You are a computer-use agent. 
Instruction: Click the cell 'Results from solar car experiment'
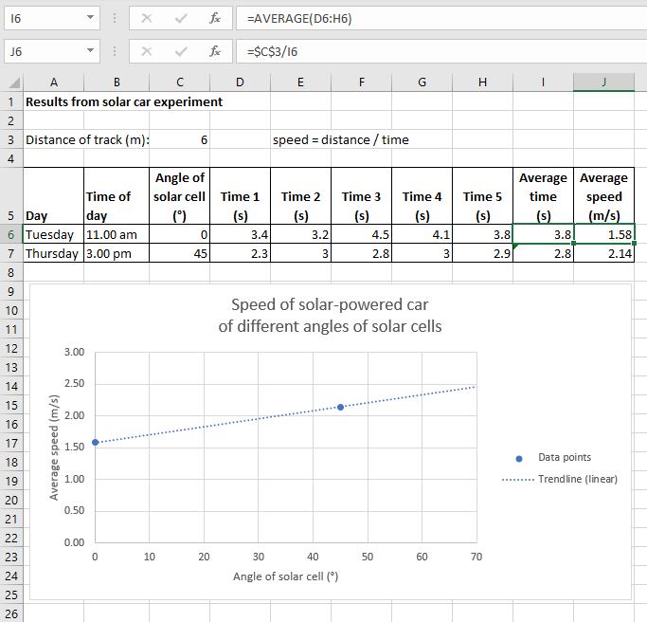[124, 101]
